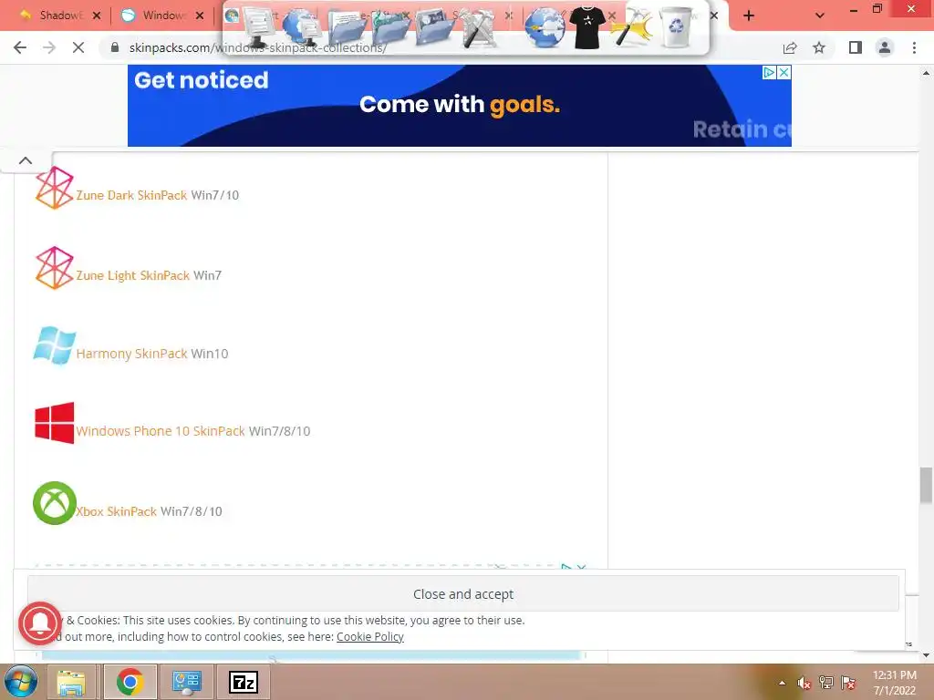
Task: Toggle Chrome side panel
Action: tap(856, 47)
